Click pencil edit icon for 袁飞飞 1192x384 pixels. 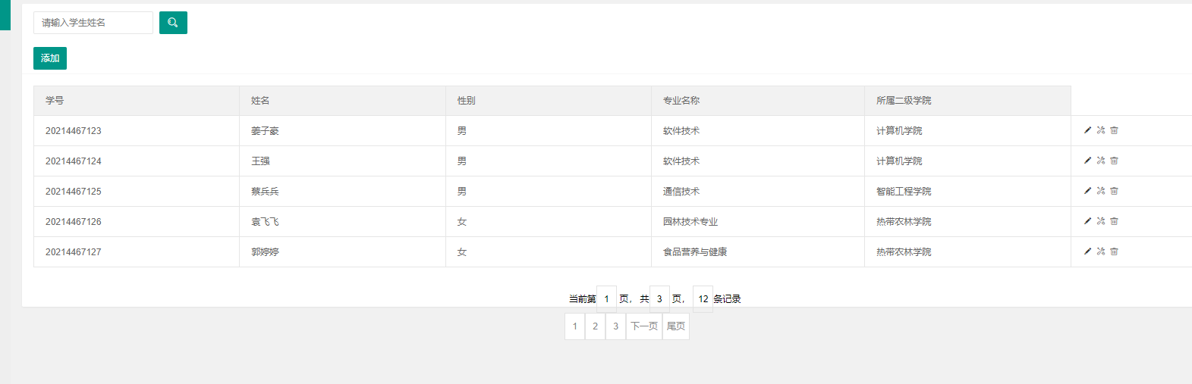[1087, 221]
